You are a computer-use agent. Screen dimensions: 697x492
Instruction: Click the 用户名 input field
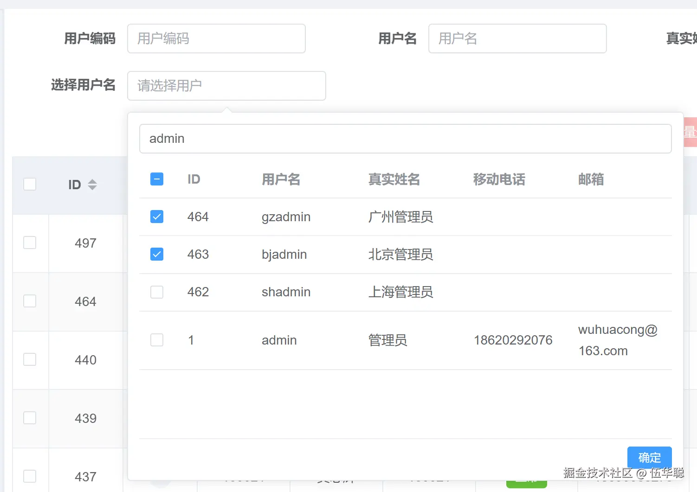click(517, 38)
